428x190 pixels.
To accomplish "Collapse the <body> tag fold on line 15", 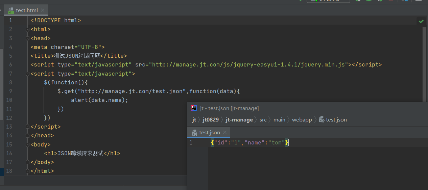I will click(27, 144).
